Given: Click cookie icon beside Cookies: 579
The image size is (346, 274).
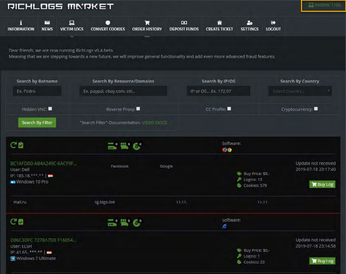Looking at the screenshot, I should coord(239,186).
